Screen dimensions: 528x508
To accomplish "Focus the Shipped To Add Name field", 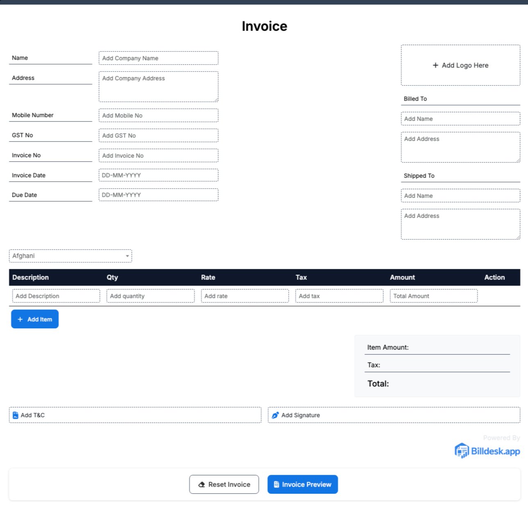I will coord(460,196).
